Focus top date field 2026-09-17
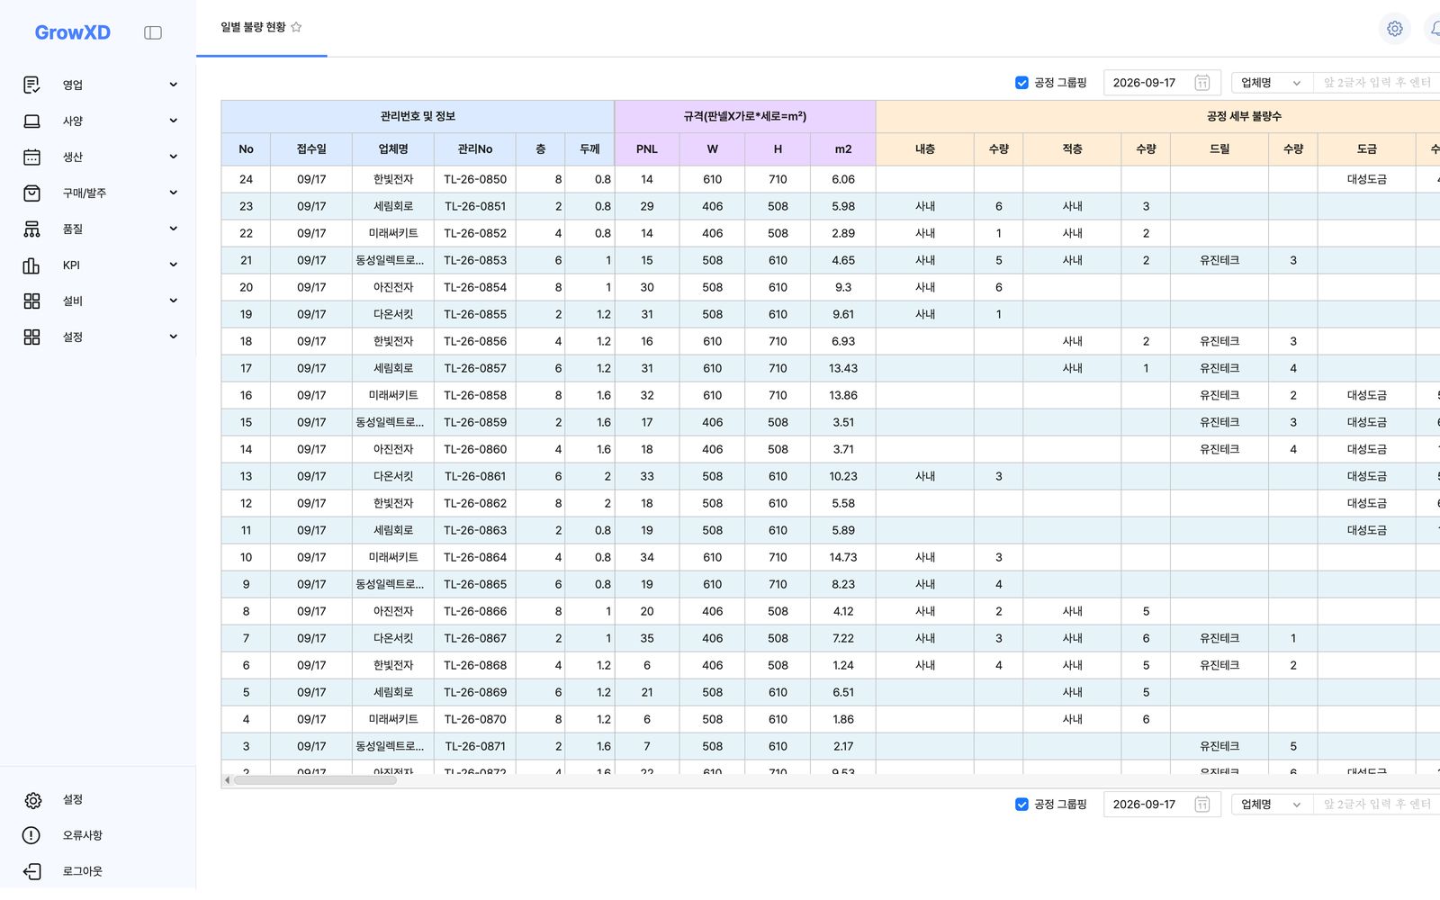This screenshot has width=1440, height=900. coord(1162,83)
